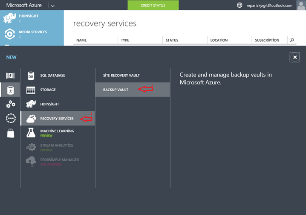Choose Stream Analytics preview entry
This screenshot has height=215, width=306.
(x=58, y=147)
